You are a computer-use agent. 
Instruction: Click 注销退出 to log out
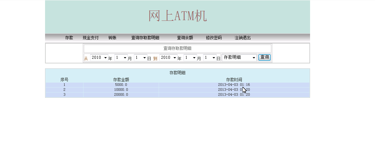243,38
